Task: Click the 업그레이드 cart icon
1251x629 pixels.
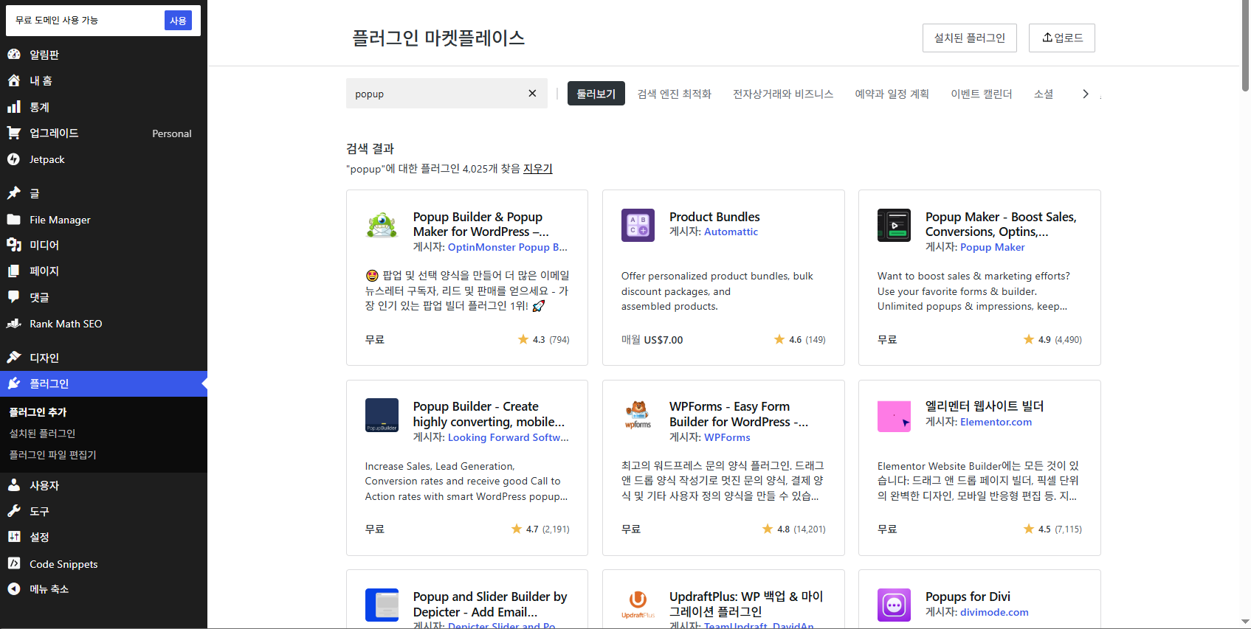Action: (x=14, y=133)
